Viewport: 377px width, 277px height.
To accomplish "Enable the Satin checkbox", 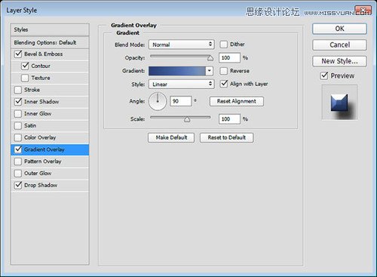I will coord(18,125).
